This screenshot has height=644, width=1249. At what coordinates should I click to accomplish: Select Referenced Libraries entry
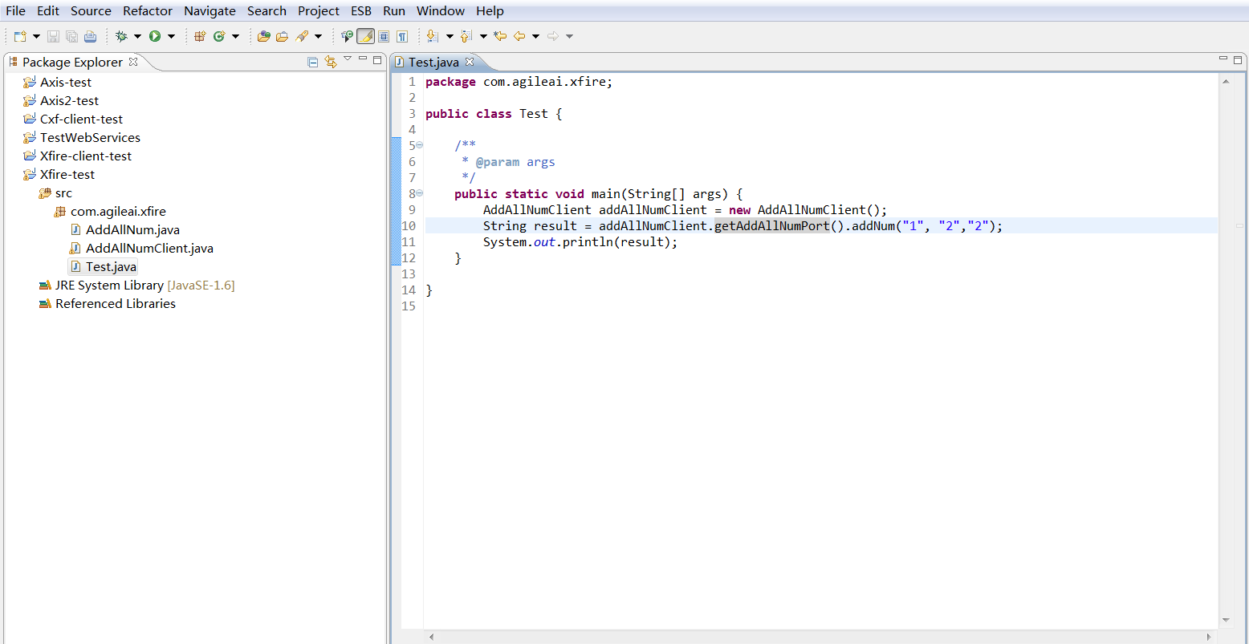coord(115,303)
